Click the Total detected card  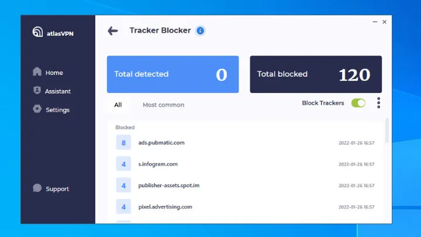(172, 74)
